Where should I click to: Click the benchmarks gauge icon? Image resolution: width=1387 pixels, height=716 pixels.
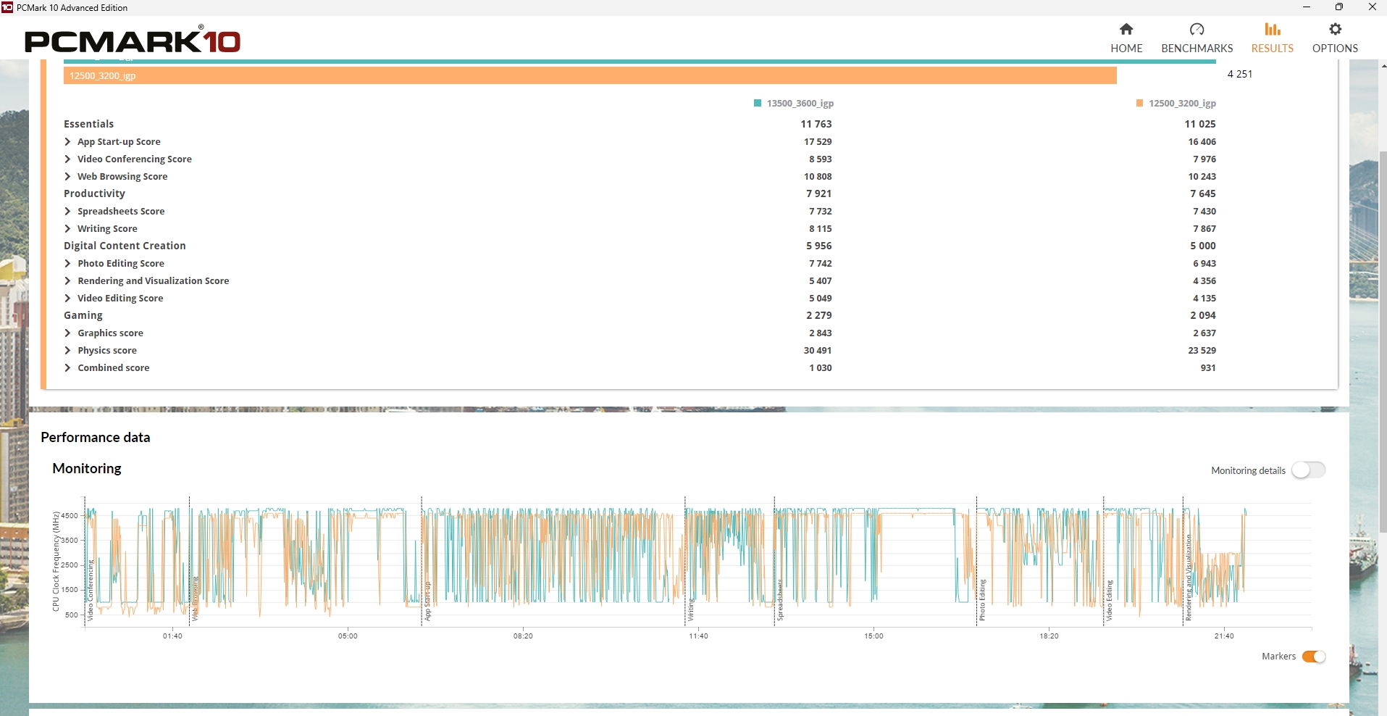[1197, 29]
